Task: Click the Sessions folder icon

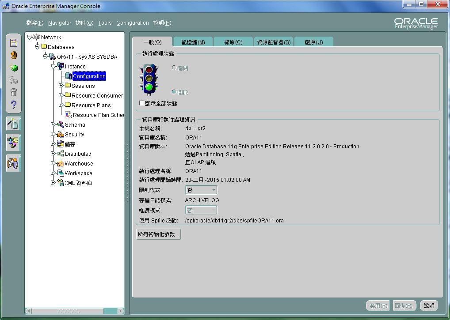Action: click(x=68, y=85)
